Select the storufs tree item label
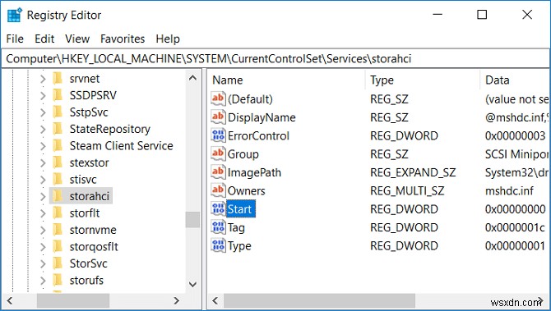The image size is (551, 311). pyautogui.click(x=86, y=280)
